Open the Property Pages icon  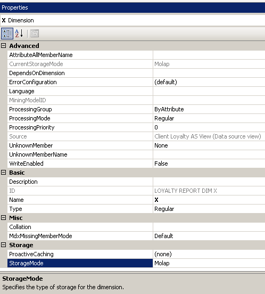tap(35, 34)
